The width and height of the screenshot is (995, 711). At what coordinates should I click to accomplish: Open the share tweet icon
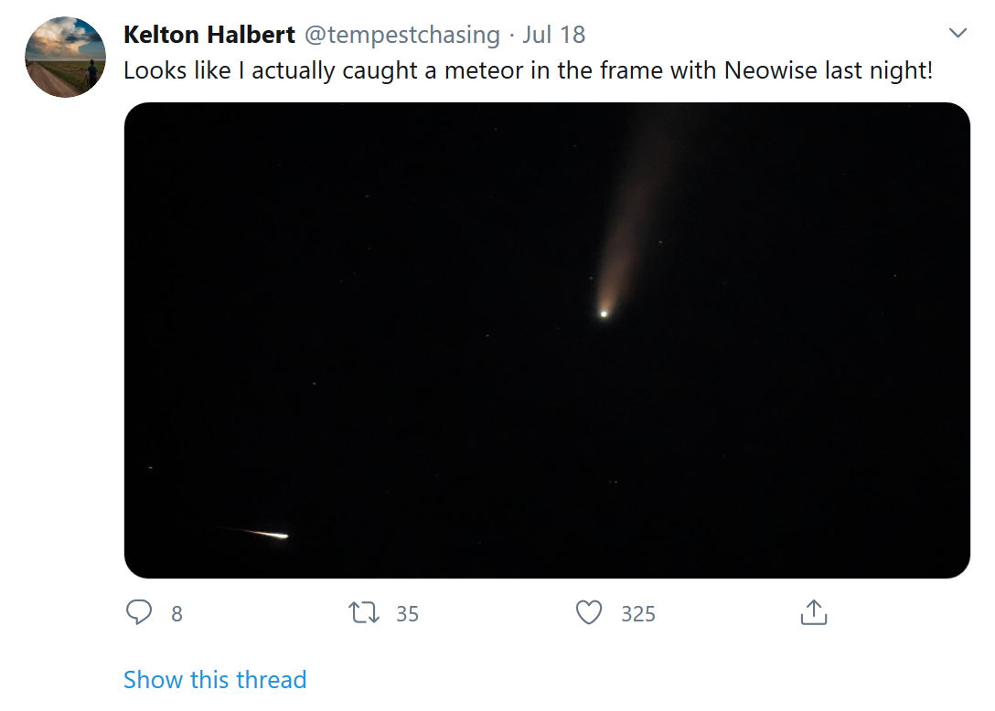813,612
